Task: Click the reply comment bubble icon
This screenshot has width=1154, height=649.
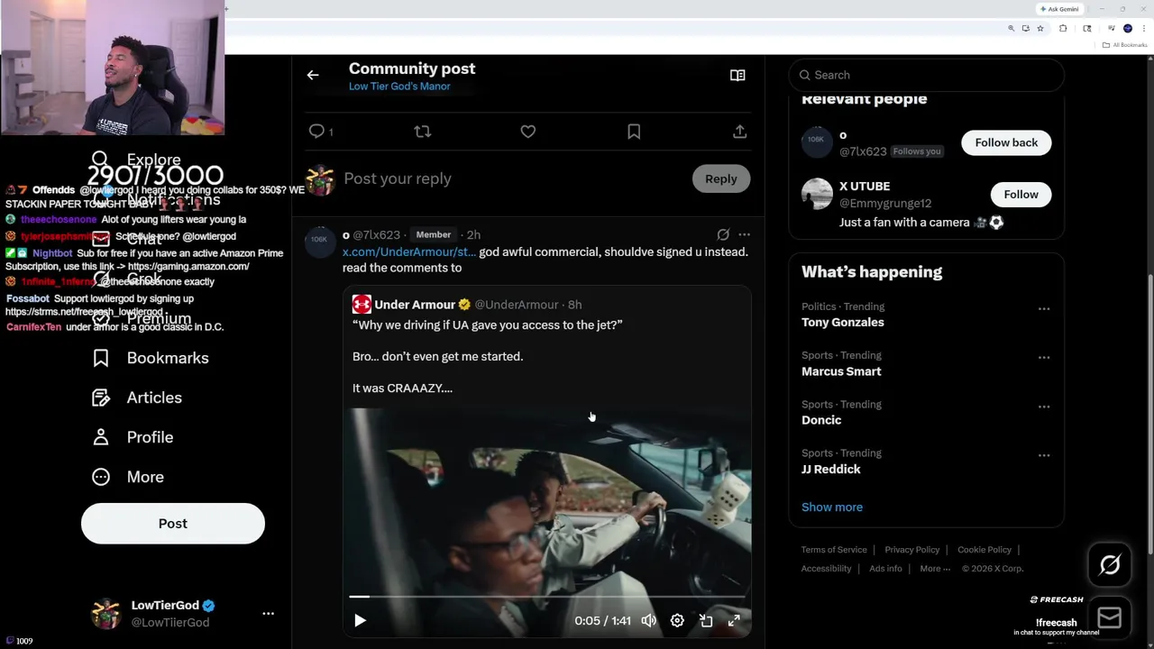Action: pyautogui.click(x=316, y=132)
